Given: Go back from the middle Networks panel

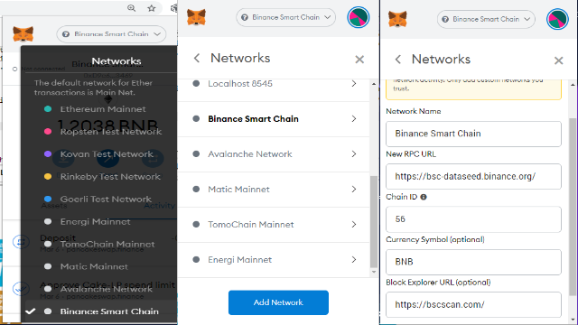Looking at the screenshot, I should [x=197, y=58].
